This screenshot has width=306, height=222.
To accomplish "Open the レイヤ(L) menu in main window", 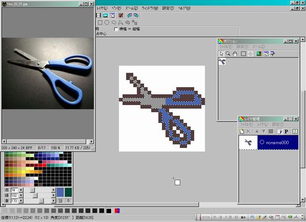I will [102, 8].
